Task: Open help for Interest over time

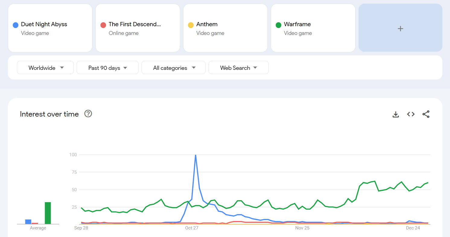Action: [88, 114]
